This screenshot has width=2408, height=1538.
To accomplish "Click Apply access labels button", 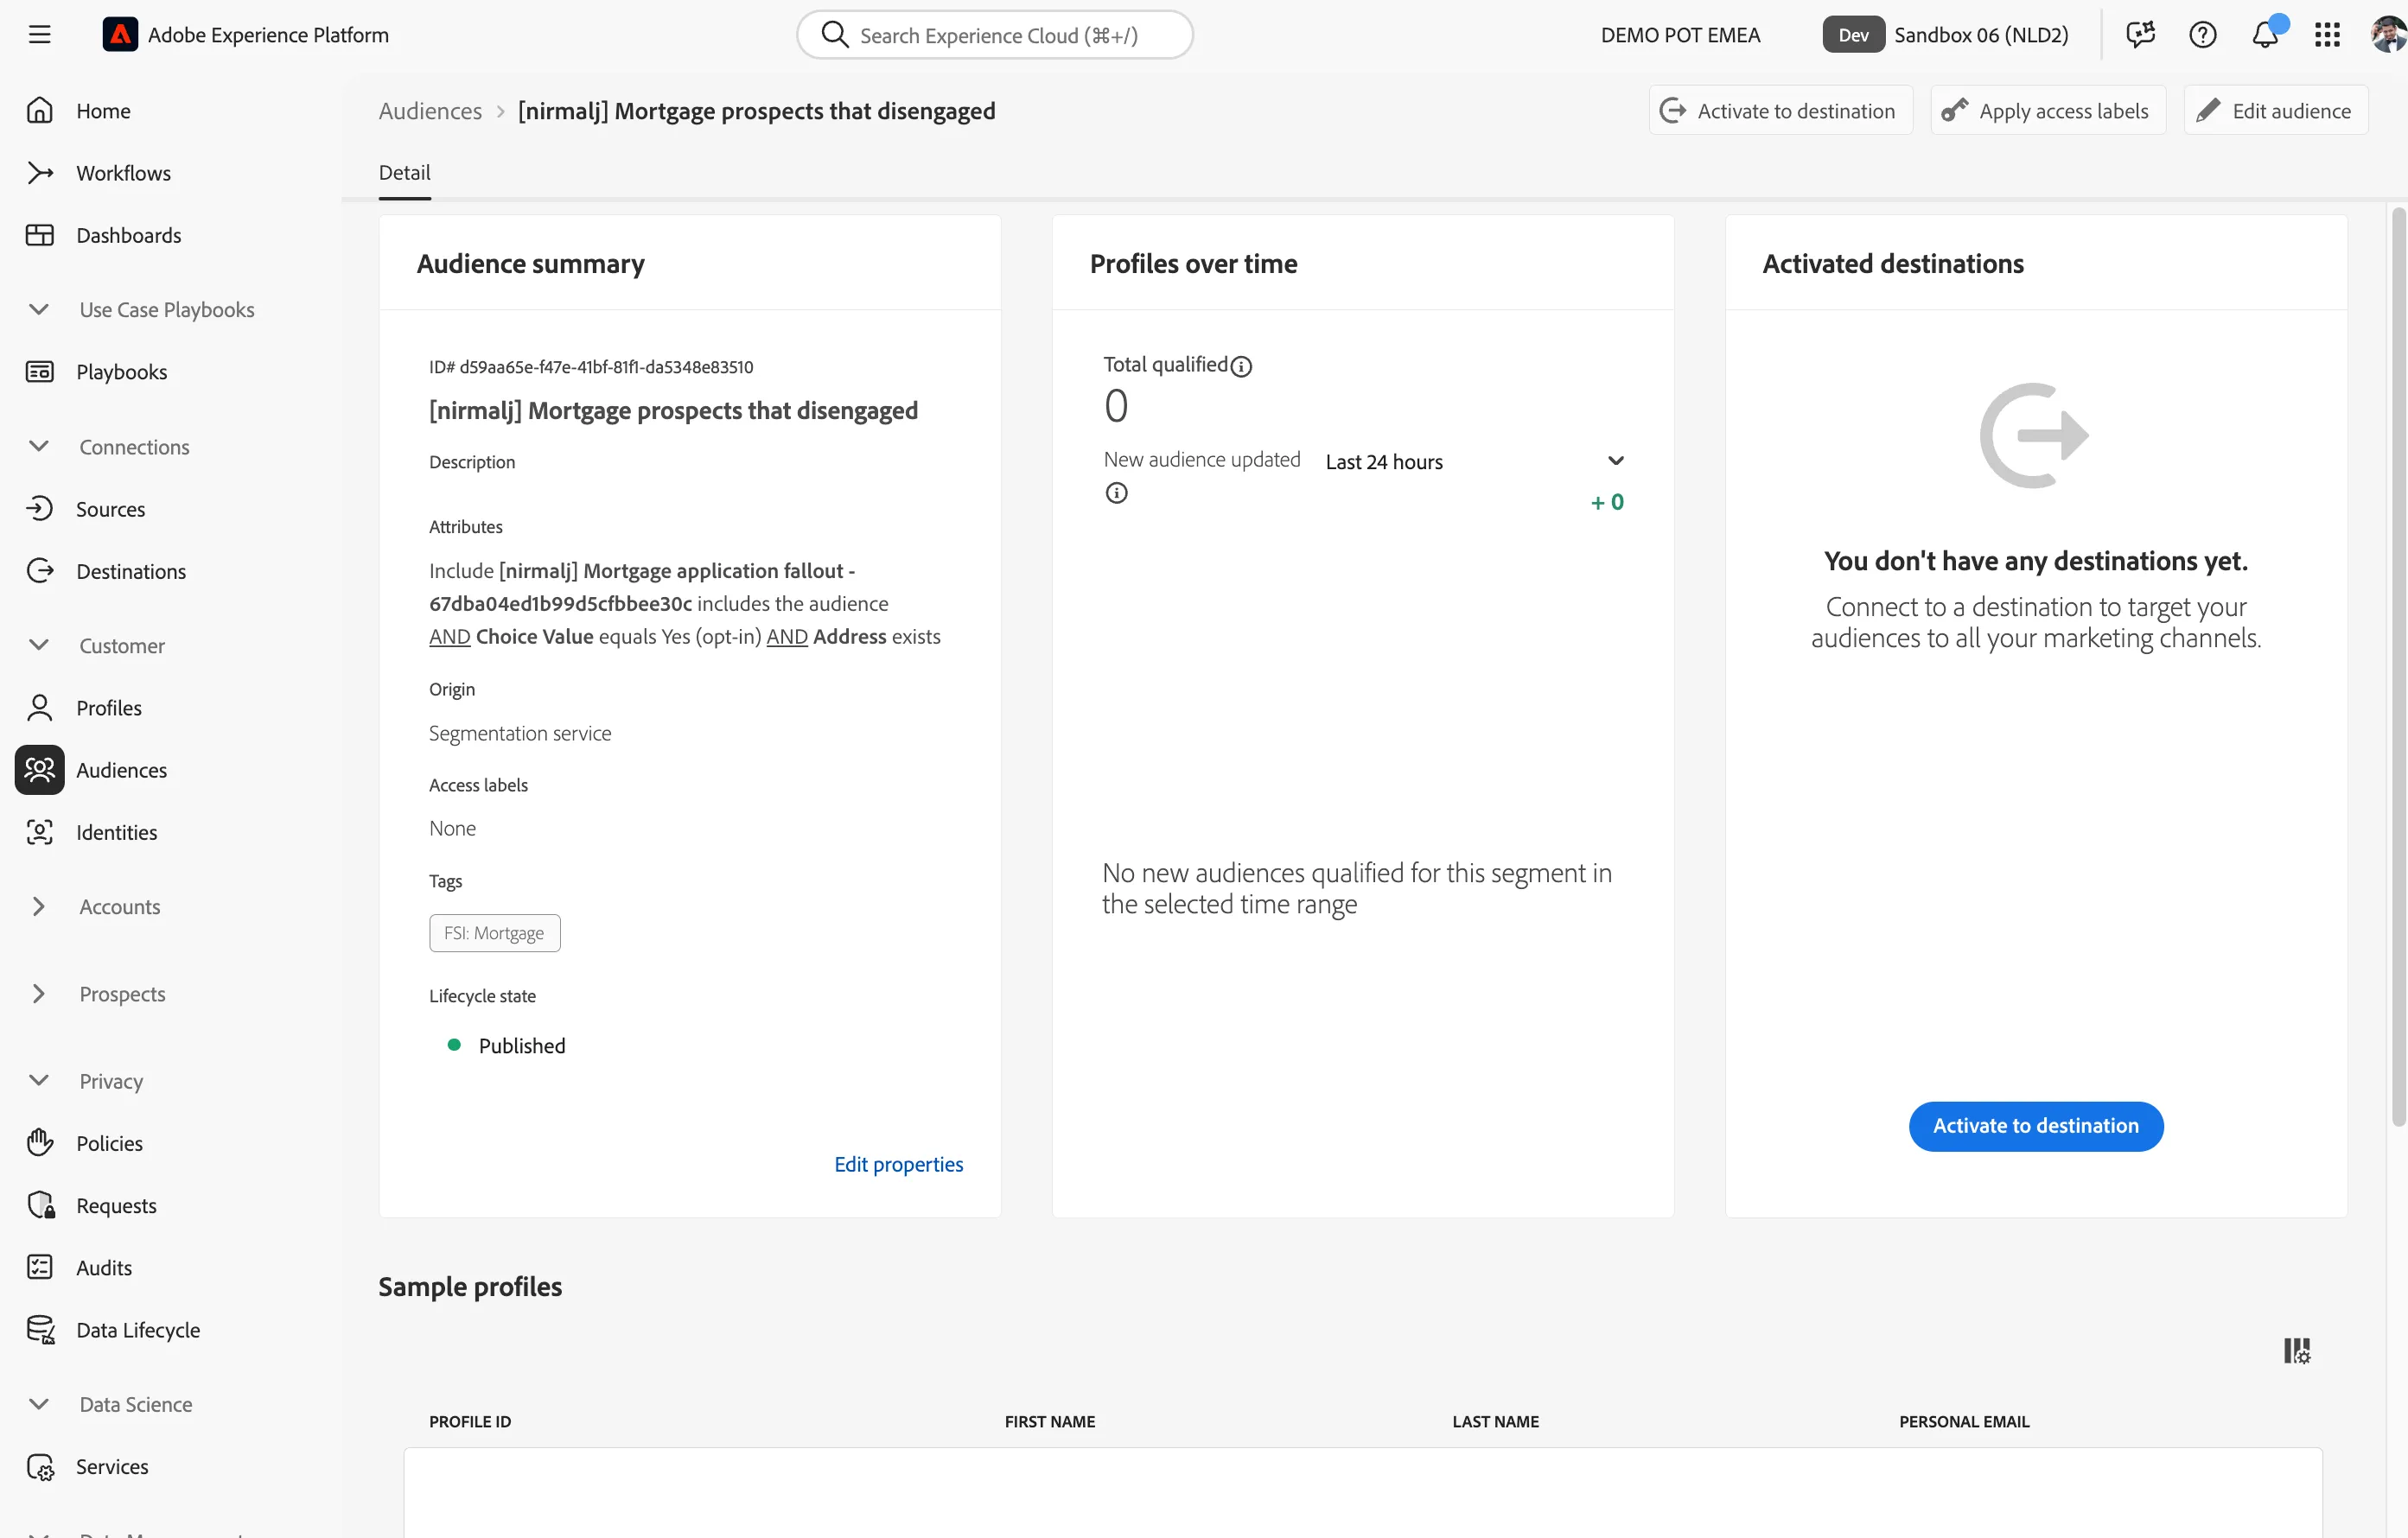I will tap(2047, 111).
